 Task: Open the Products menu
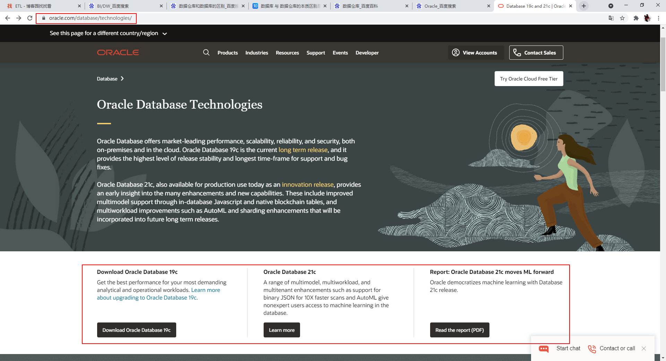(x=228, y=53)
